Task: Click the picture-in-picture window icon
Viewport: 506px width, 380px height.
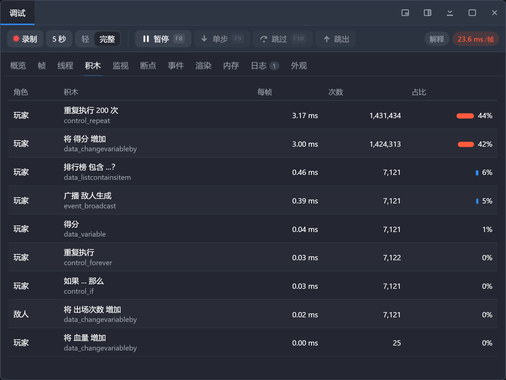Action: pos(405,13)
